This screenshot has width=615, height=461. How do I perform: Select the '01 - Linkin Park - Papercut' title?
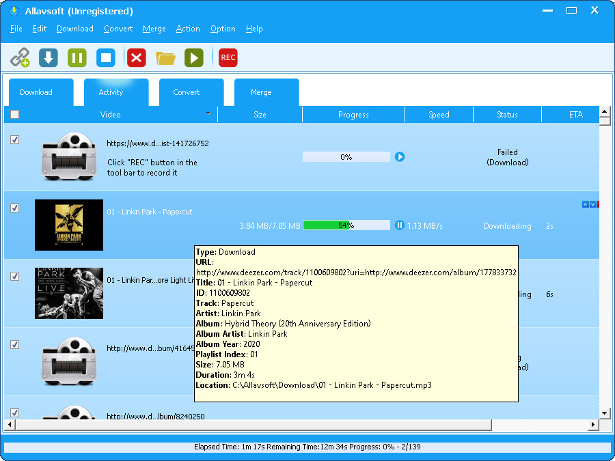point(150,212)
